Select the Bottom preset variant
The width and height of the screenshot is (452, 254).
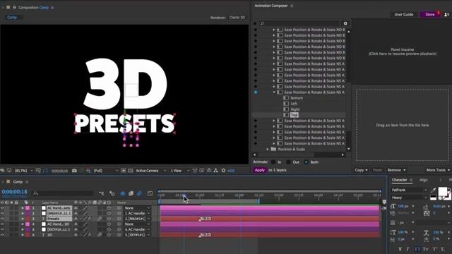[x=297, y=98]
